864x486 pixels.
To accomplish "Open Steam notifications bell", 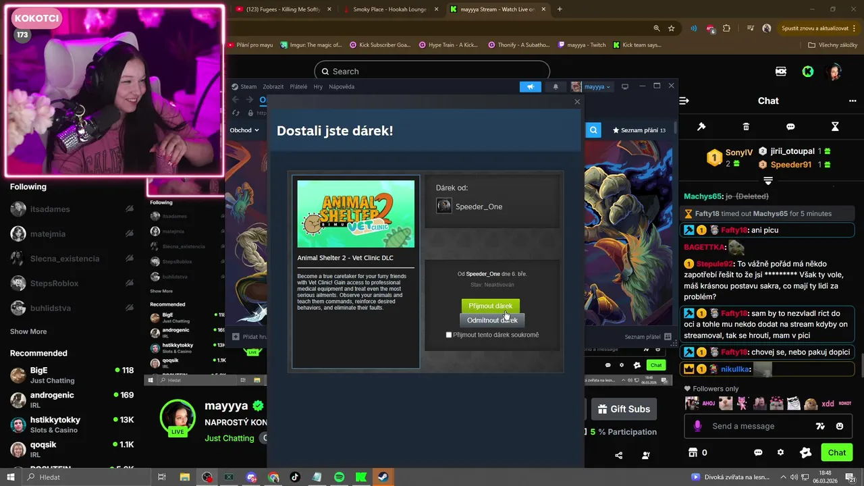I will (556, 86).
